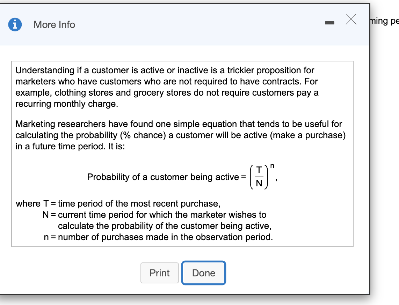This screenshot has height=305, width=399.
Task: Select the circular info symbol beside More Info
Action: [x=14, y=24]
